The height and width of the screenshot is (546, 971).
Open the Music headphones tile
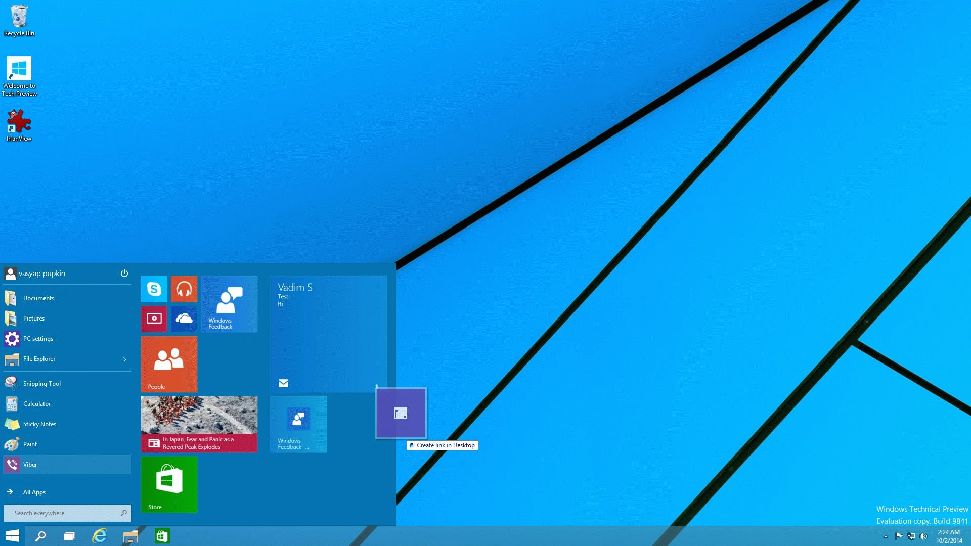coord(184,289)
